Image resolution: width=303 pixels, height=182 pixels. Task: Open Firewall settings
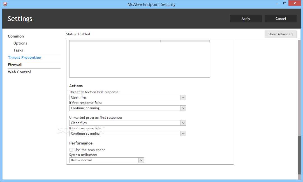point(15,65)
